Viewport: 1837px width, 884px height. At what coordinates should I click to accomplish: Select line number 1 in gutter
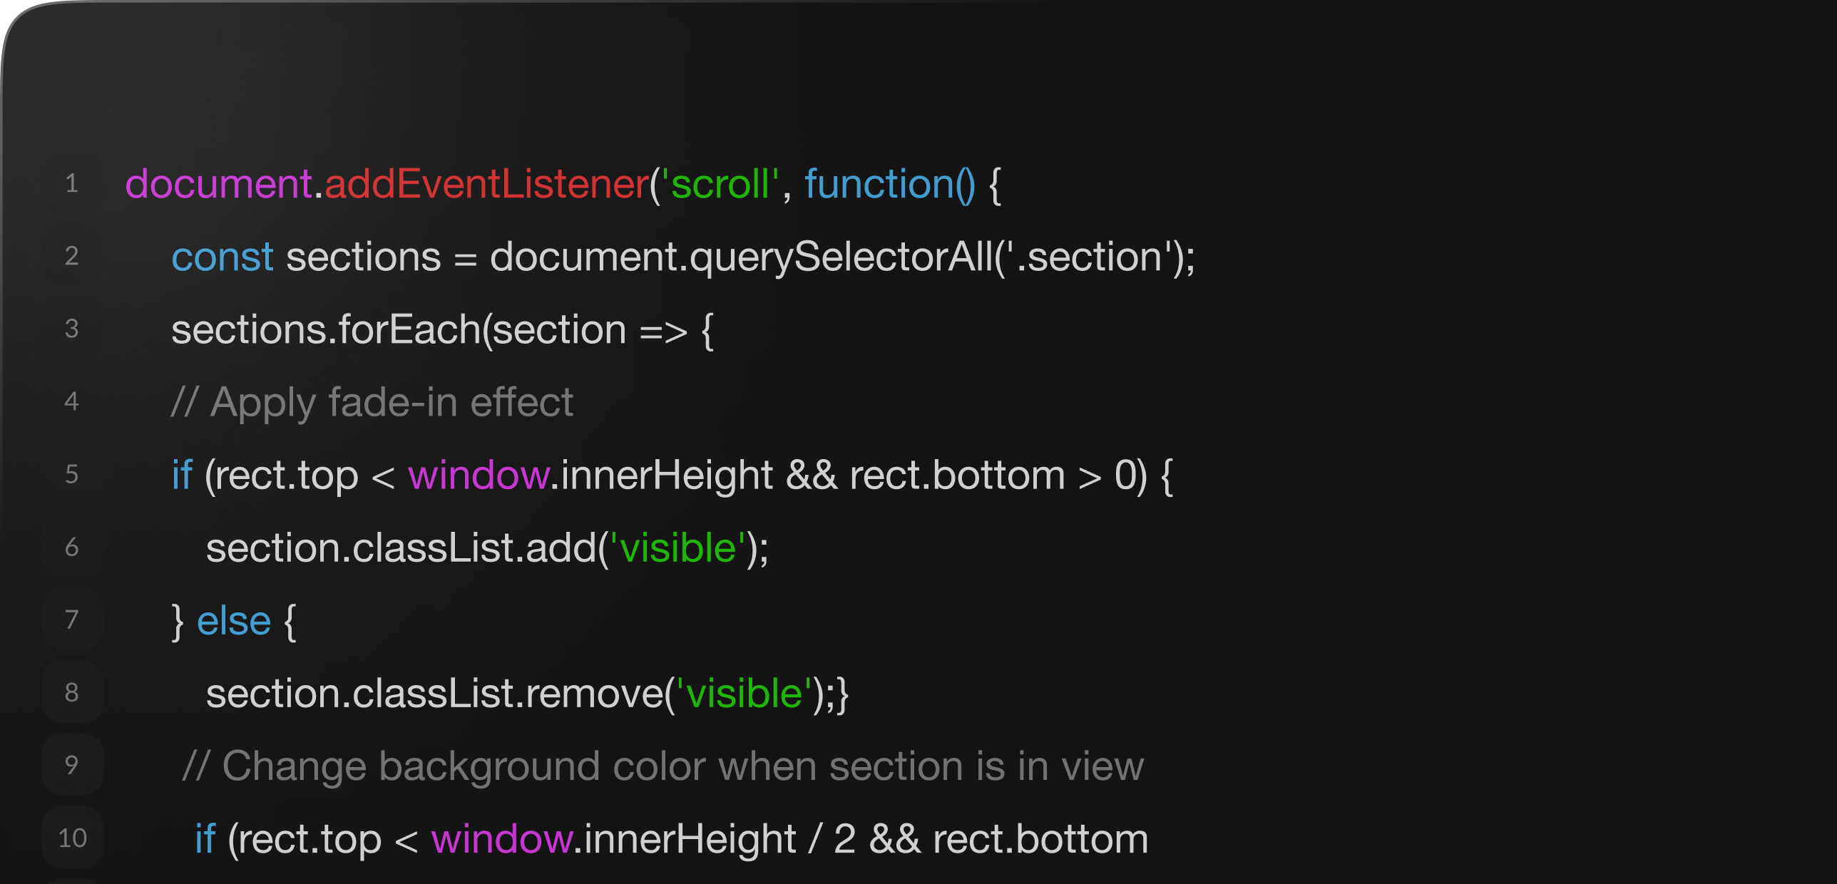(x=71, y=184)
